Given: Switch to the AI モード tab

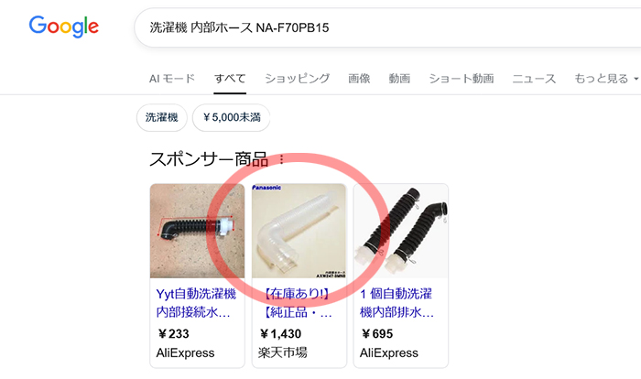Looking at the screenshot, I should (x=172, y=79).
